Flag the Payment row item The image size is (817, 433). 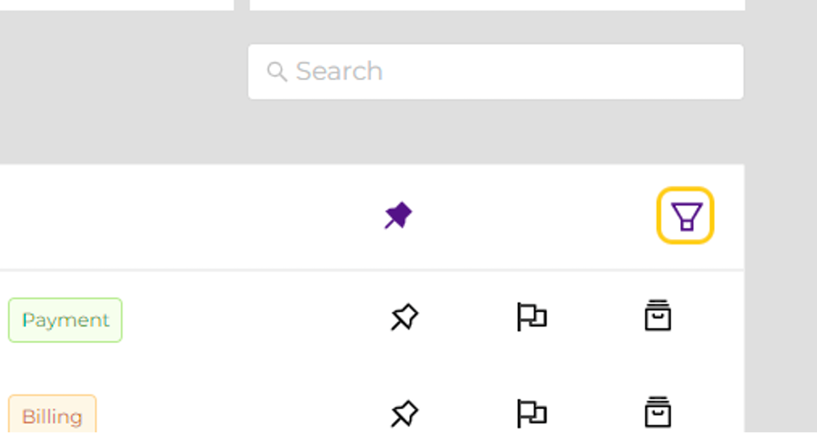[531, 317]
